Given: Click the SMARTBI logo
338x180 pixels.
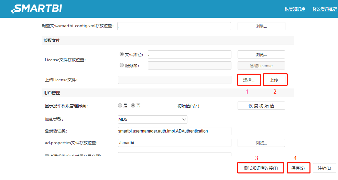Looking at the screenshot, I should pyautogui.click(x=36, y=9).
